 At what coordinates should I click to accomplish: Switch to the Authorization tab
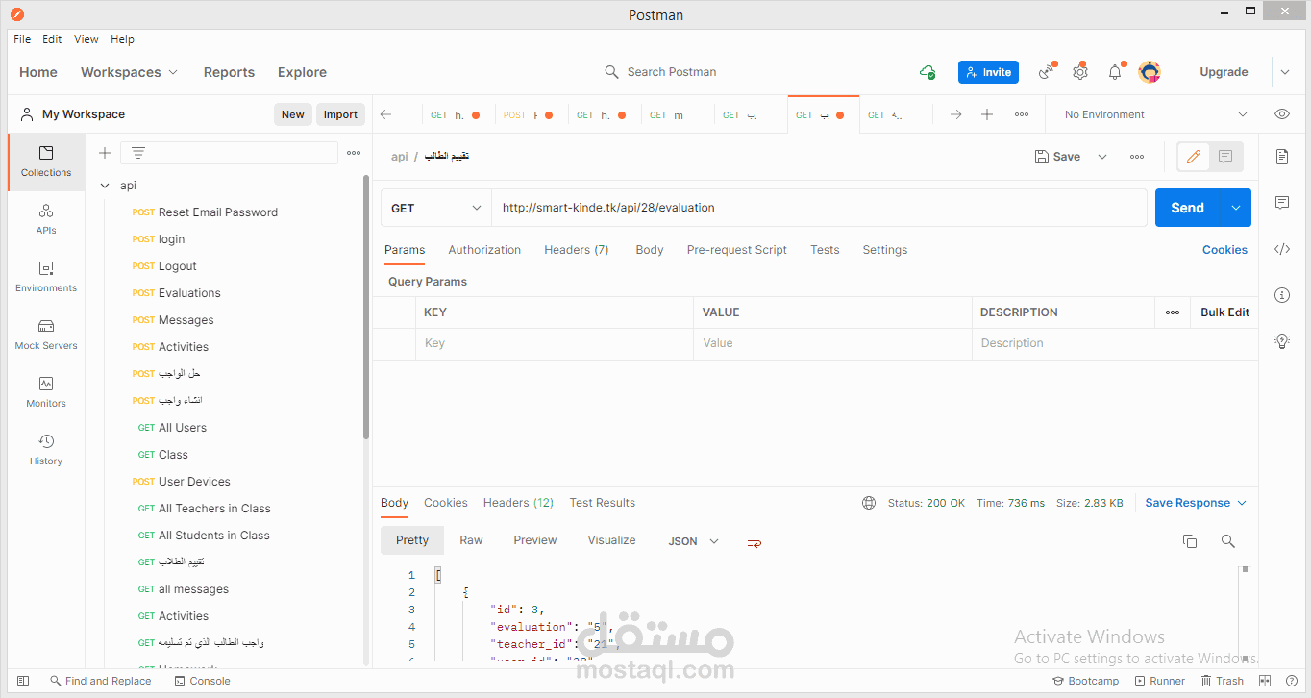pos(484,250)
